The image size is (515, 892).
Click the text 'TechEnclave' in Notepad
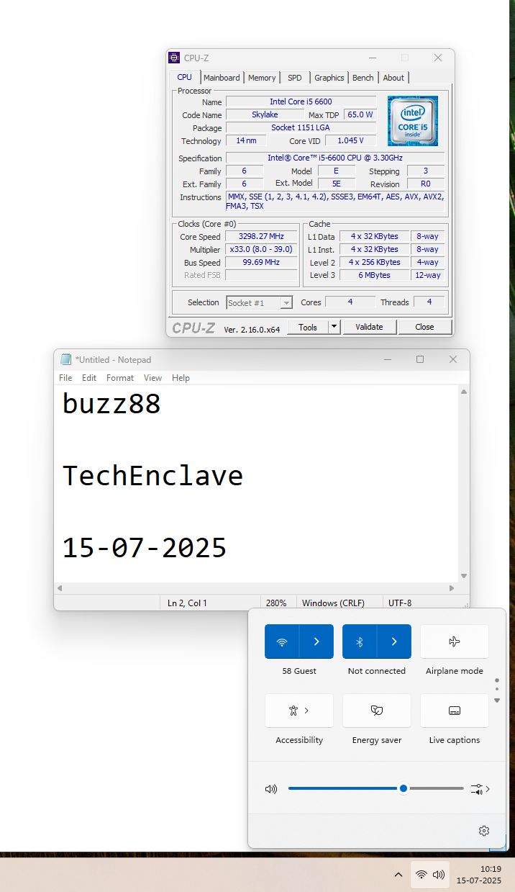tap(152, 476)
